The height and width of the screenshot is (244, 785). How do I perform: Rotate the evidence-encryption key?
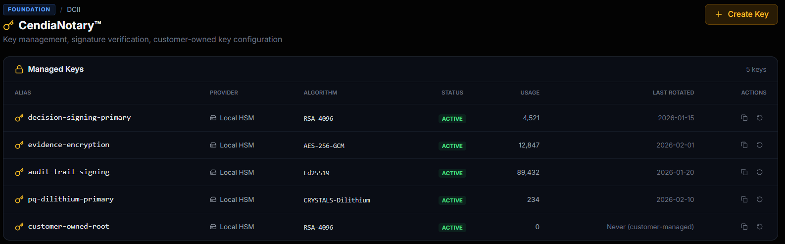[759, 145]
